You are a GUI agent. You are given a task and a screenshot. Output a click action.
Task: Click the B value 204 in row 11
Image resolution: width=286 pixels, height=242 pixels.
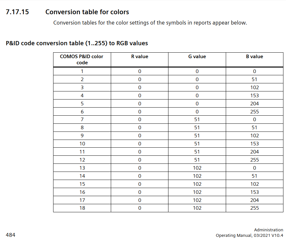254,152
